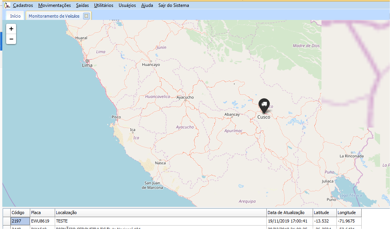
Task: Click the Arequipa region label
Action: pyautogui.click(x=247, y=201)
